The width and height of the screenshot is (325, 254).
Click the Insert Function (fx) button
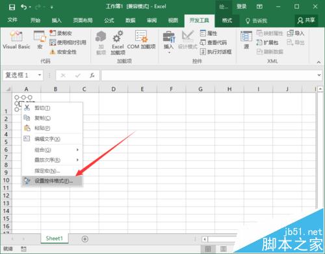pos(92,76)
